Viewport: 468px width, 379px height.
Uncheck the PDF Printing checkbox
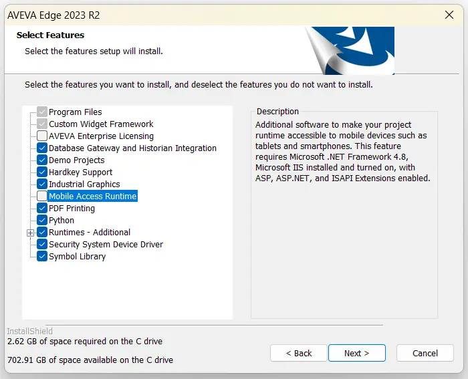pos(42,208)
